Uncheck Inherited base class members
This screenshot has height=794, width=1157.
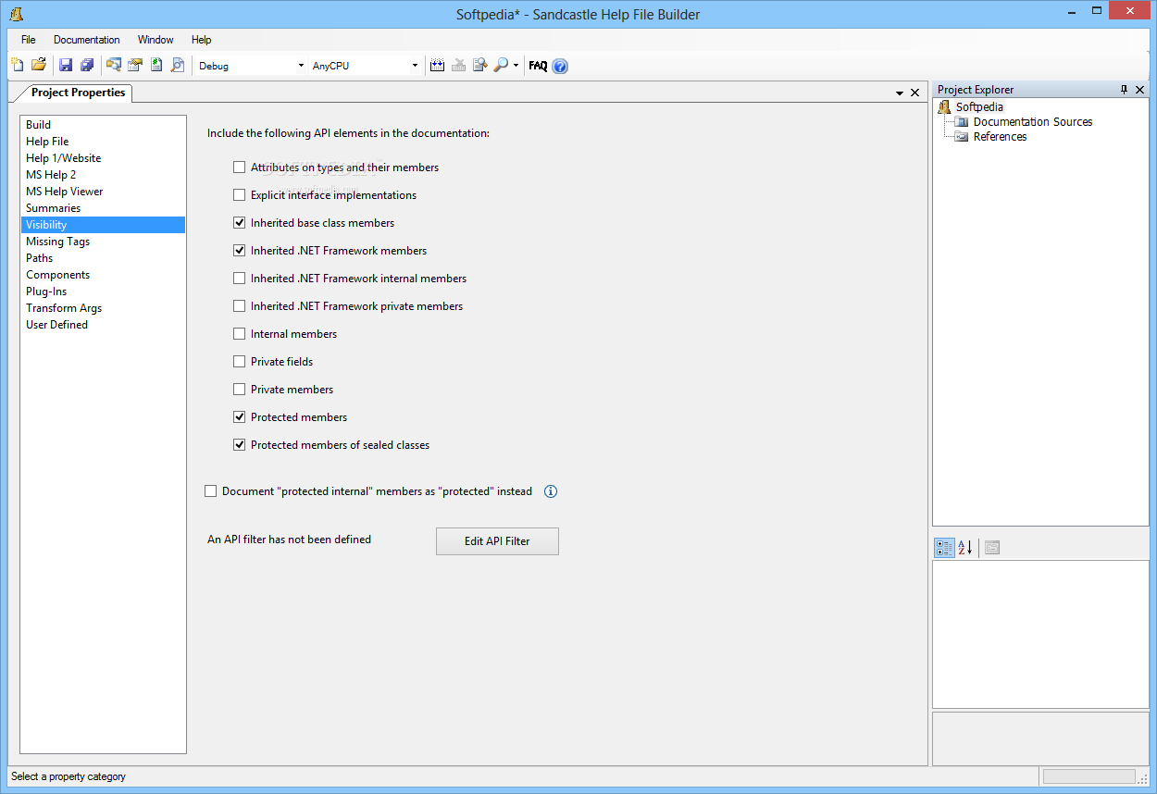tap(240, 223)
